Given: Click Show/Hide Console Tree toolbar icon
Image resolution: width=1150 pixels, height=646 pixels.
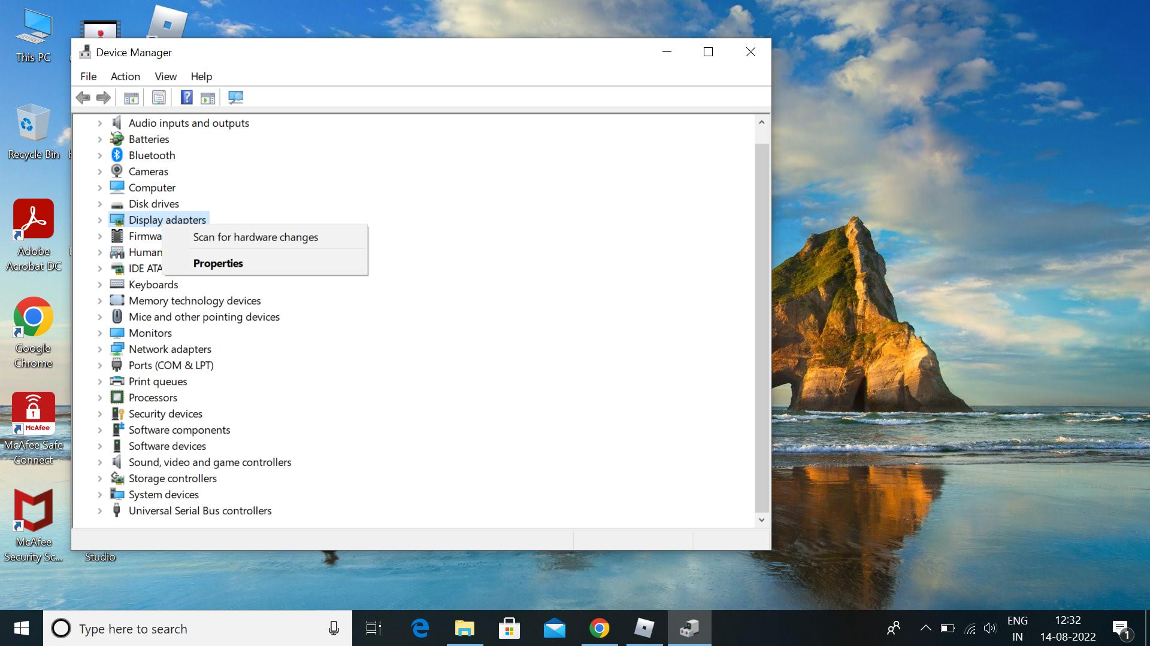Looking at the screenshot, I should pyautogui.click(x=131, y=97).
